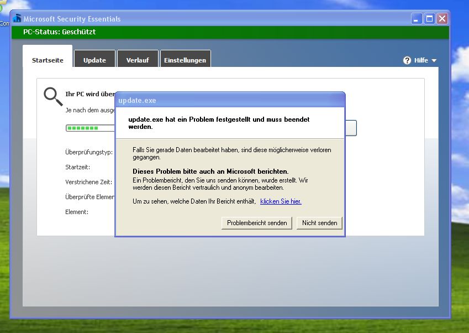Switch to the Update tab
469x333 pixels.
[x=94, y=59]
